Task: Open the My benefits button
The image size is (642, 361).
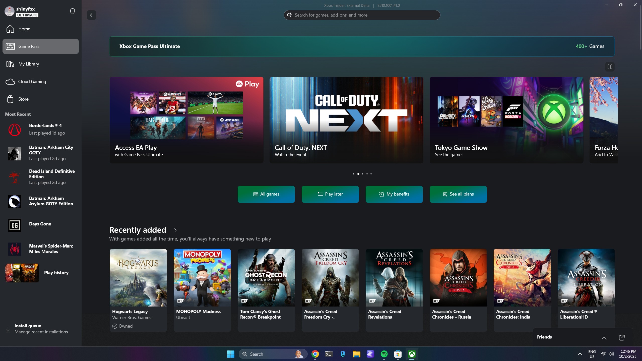Action: (x=394, y=194)
